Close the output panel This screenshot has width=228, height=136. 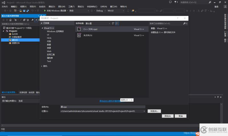coord(221,97)
